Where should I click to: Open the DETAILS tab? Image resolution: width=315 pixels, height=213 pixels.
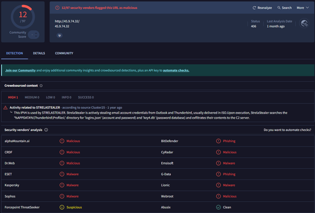tap(39, 53)
